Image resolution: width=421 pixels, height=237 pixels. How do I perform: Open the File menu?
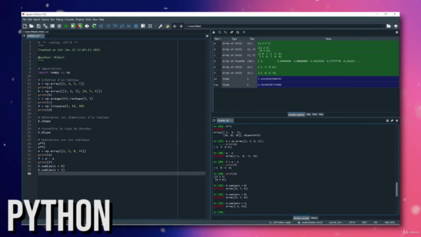point(24,20)
